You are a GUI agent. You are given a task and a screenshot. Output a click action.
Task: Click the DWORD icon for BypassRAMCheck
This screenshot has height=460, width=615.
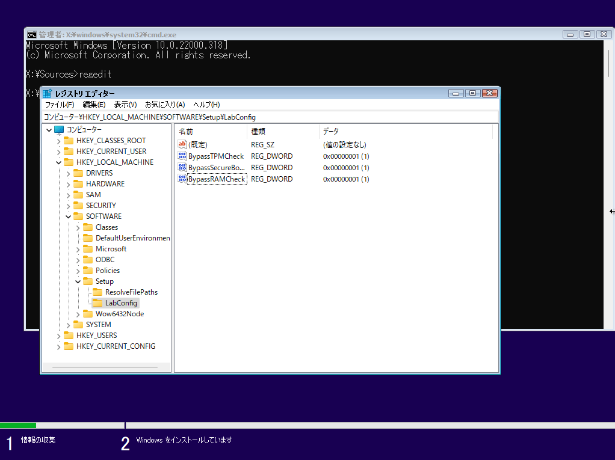pos(182,179)
